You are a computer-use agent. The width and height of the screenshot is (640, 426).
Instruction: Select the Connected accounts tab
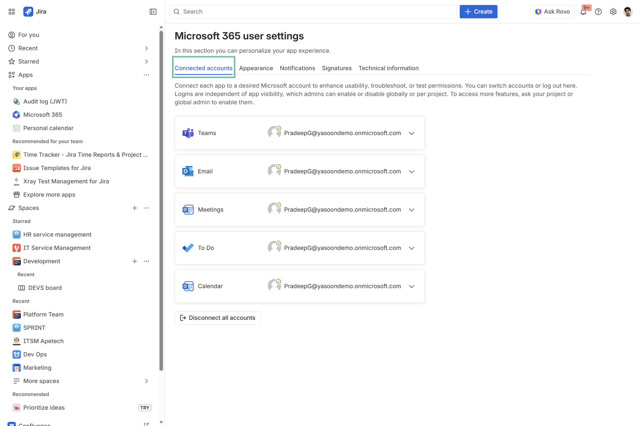coord(204,68)
